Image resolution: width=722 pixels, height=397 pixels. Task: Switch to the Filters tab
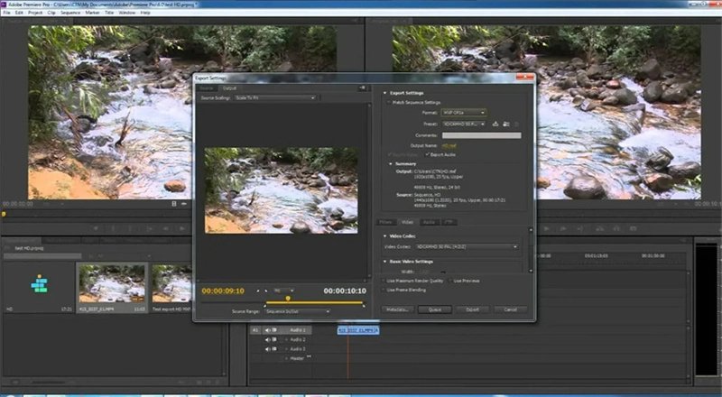pyautogui.click(x=385, y=222)
